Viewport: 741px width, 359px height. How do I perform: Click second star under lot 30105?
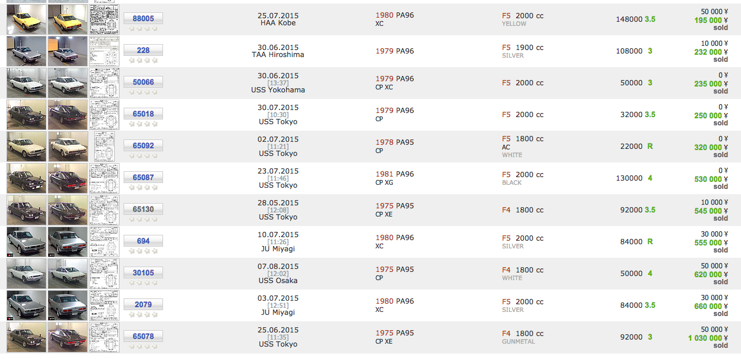point(139,282)
